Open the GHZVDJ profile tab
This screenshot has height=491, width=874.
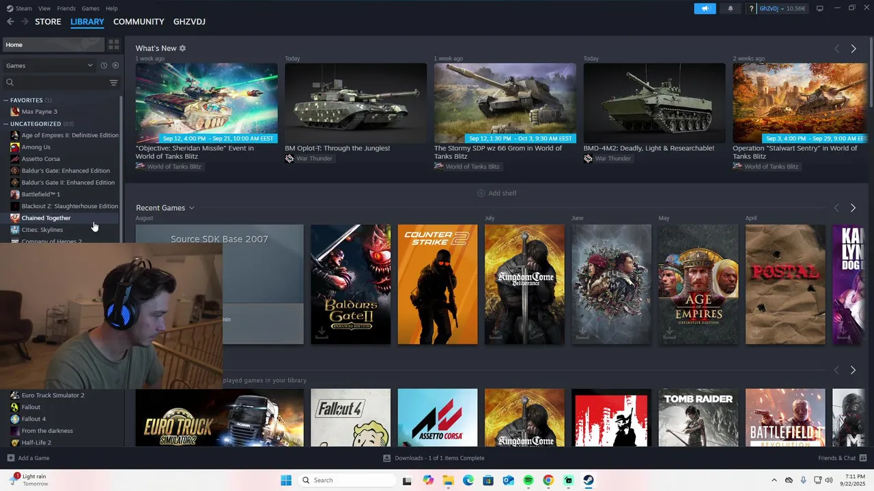click(x=189, y=22)
